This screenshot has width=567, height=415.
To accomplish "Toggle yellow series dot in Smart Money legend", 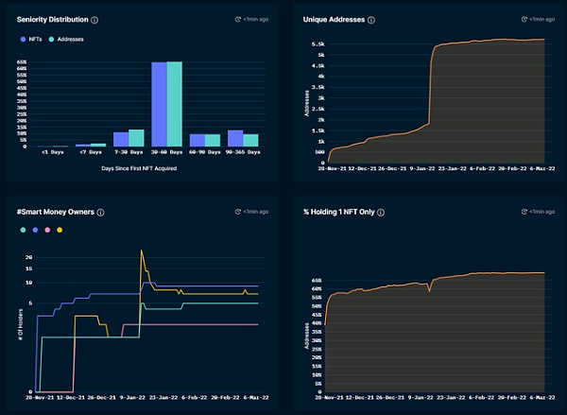I will [x=60, y=230].
